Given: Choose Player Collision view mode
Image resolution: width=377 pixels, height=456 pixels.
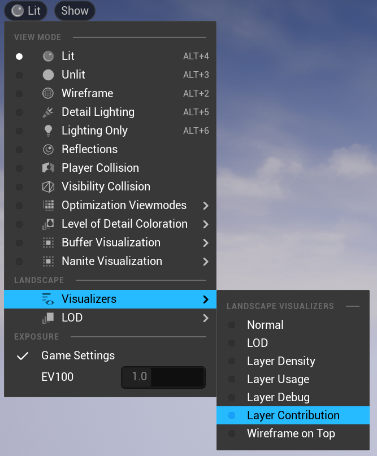Looking at the screenshot, I should 110,168.
